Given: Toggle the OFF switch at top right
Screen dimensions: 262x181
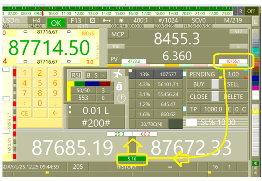Looking at the screenshot, I should click(x=251, y=11).
